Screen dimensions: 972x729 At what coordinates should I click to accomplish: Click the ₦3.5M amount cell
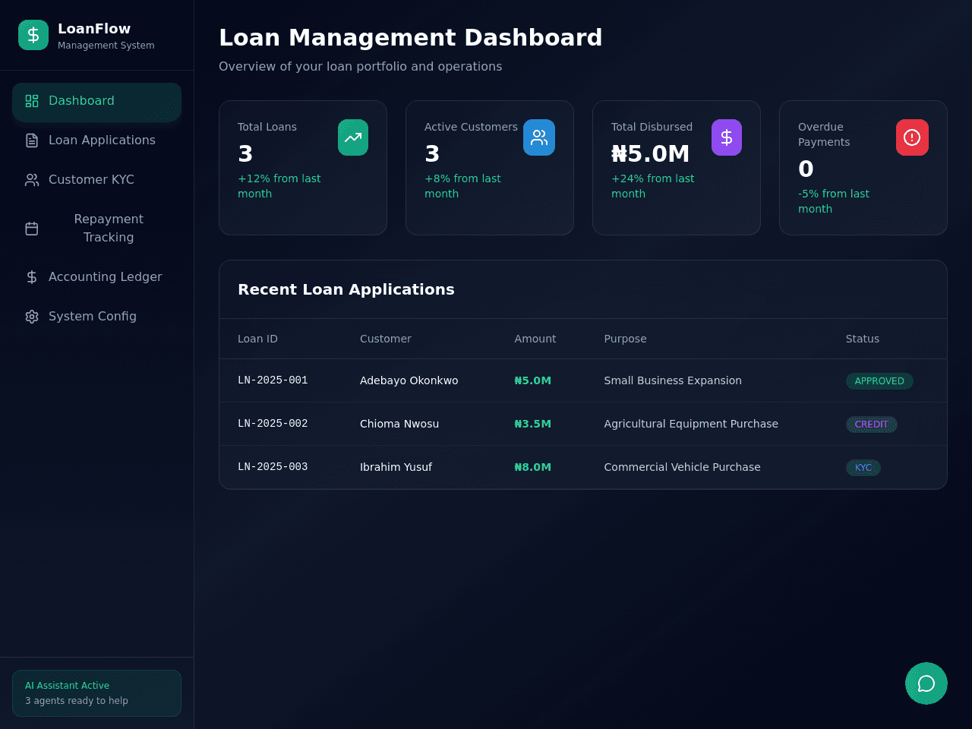point(532,424)
